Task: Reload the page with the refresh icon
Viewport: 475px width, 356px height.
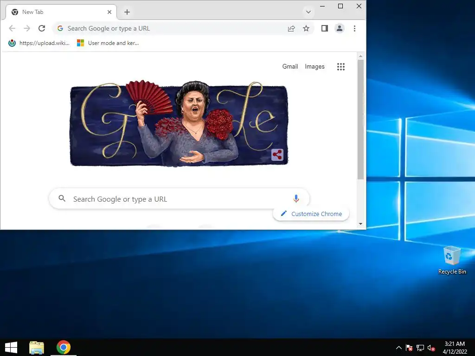Action: point(42,28)
